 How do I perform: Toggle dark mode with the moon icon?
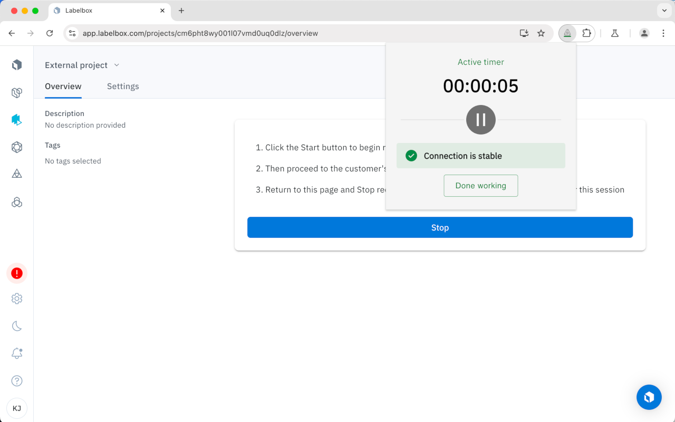click(x=16, y=325)
